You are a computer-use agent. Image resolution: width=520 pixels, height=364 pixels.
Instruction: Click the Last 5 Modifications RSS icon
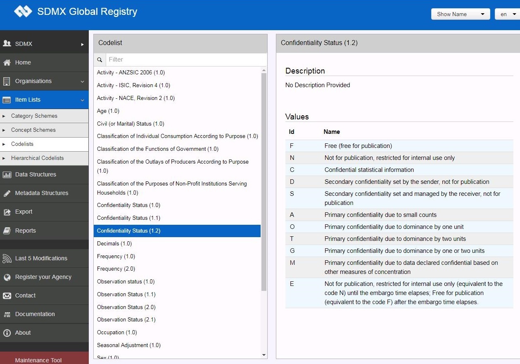click(x=7, y=259)
